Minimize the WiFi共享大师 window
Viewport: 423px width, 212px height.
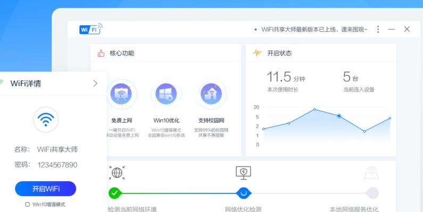tap(392, 29)
